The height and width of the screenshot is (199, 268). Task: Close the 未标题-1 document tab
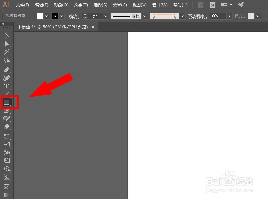[93, 27]
